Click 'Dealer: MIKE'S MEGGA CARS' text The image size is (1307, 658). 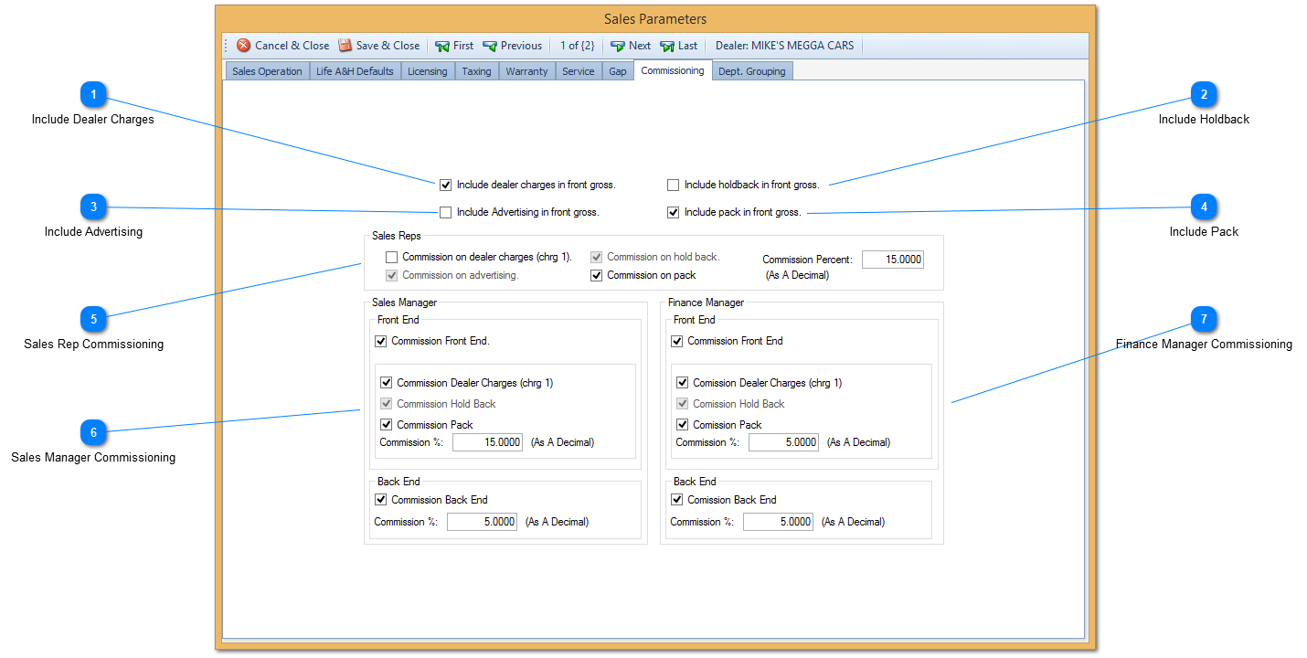(x=785, y=46)
